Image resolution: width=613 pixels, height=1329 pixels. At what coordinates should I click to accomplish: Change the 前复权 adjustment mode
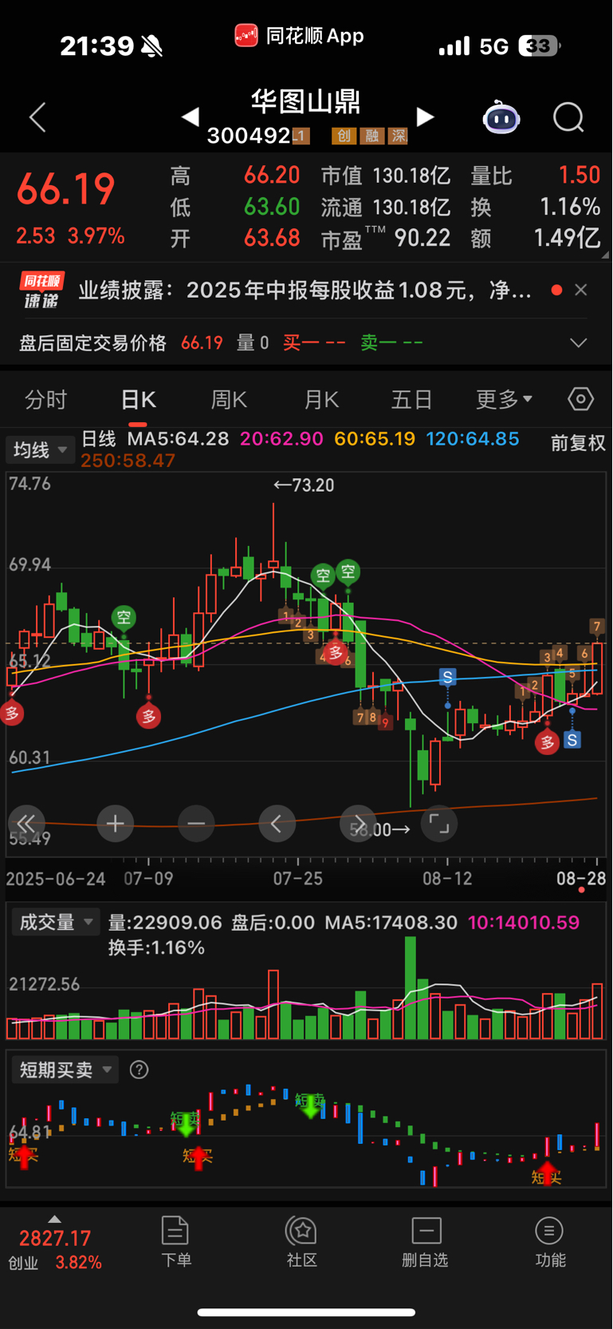[x=578, y=443]
